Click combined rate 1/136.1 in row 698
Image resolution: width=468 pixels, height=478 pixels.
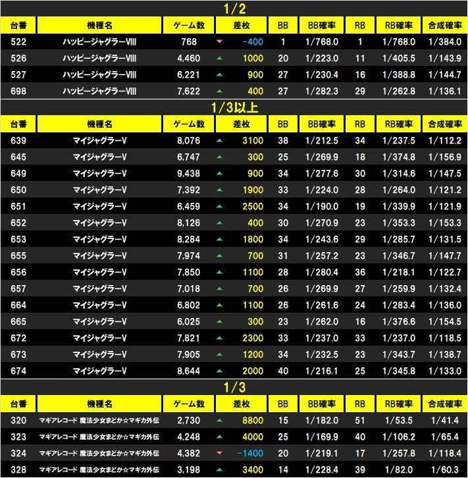[445, 91]
